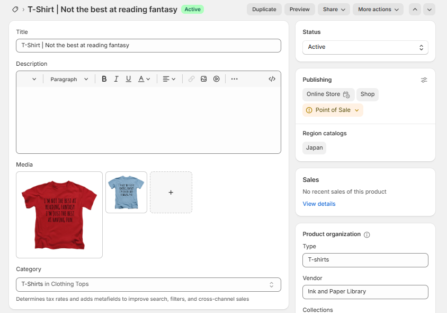
Task: Open Publishing manage settings icon
Action: (424, 80)
